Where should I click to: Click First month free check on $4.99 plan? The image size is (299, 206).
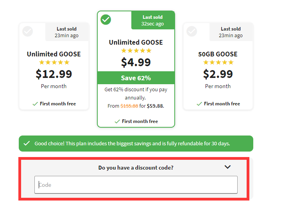point(117,121)
